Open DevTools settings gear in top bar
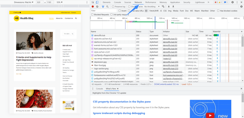244x118 pixels. coord(233,2)
